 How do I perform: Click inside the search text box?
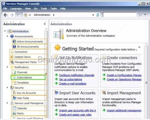(120, 15)
